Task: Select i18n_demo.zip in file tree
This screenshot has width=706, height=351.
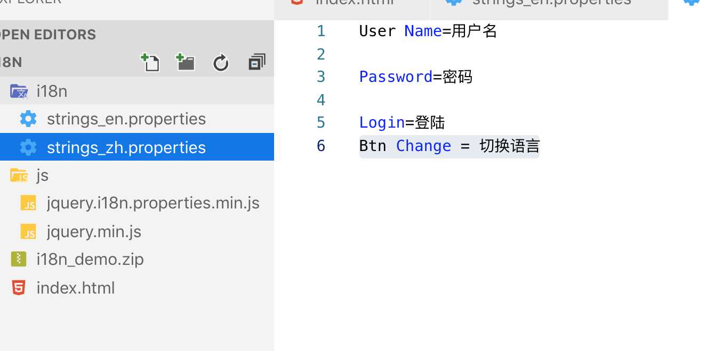Action: tap(90, 259)
